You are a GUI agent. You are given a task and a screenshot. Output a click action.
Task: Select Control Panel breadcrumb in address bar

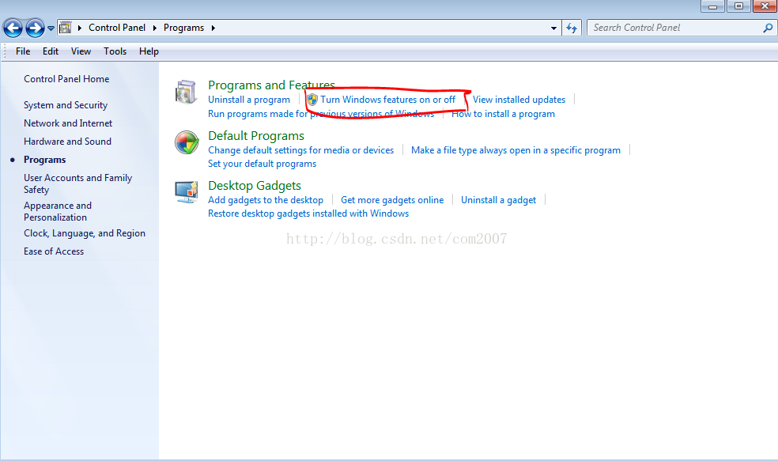(117, 28)
